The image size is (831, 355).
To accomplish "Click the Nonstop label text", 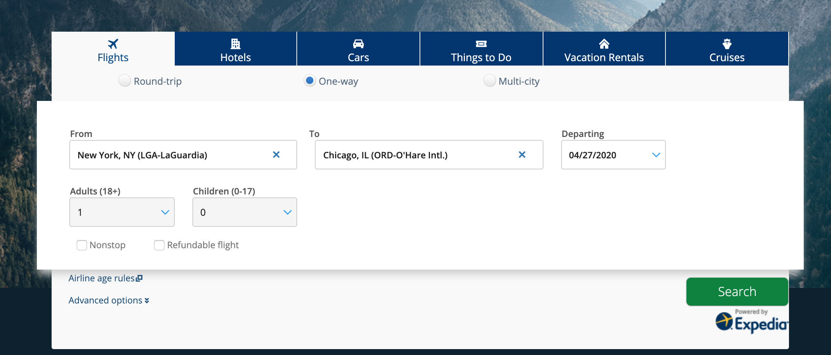I will [107, 245].
